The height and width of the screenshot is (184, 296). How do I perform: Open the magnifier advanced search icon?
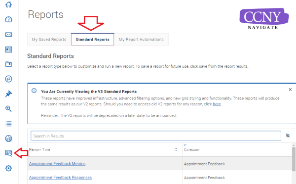(8, 109)
